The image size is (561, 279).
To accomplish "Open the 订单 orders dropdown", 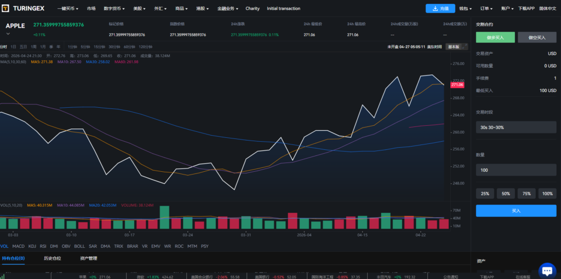I will [486, 9].
